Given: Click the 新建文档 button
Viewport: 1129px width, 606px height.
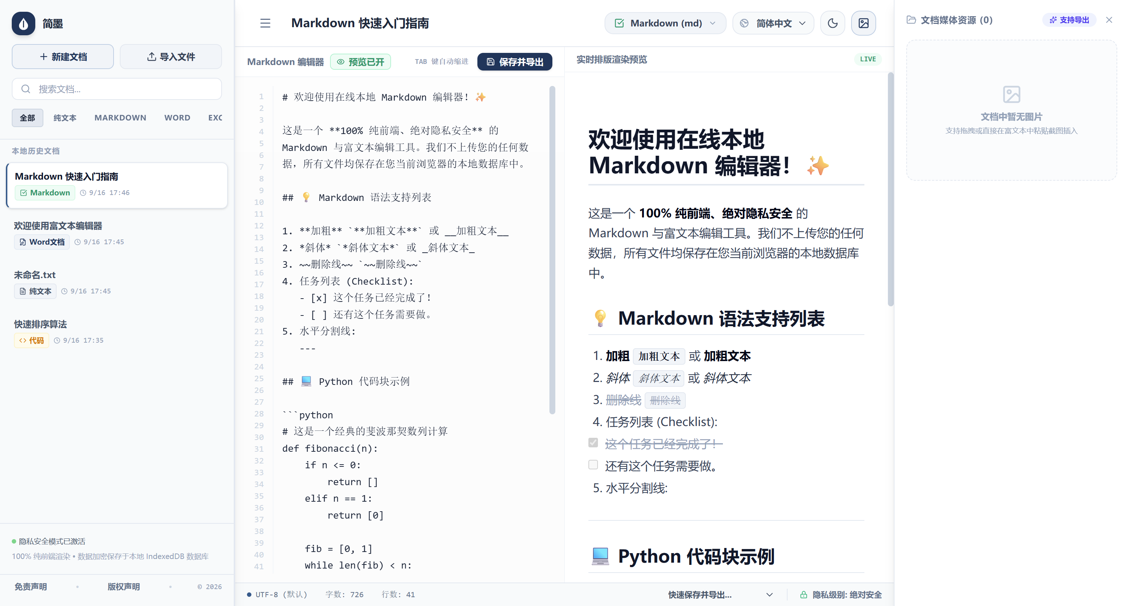Looking at the screenshot, I should pyautogui.click(x=63, y=57).
